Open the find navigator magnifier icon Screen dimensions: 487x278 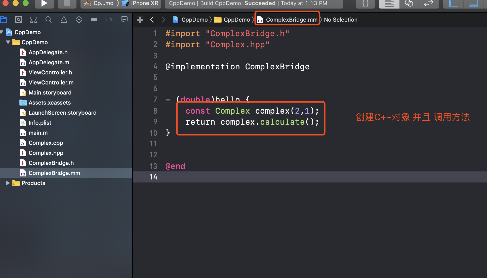[x=49, y=20]
